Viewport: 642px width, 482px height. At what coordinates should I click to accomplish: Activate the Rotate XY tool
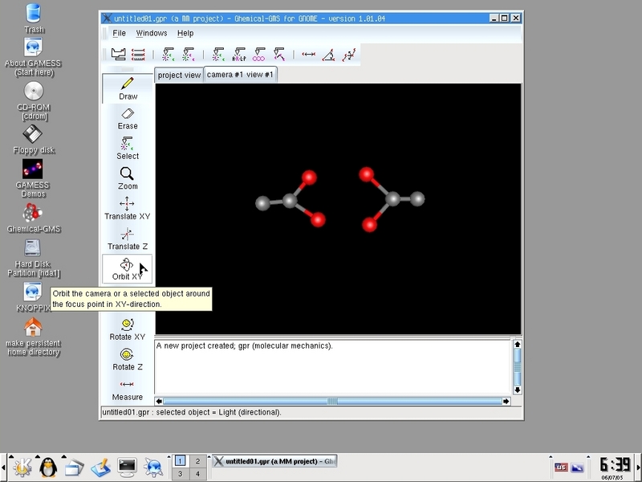coord(128,329)
